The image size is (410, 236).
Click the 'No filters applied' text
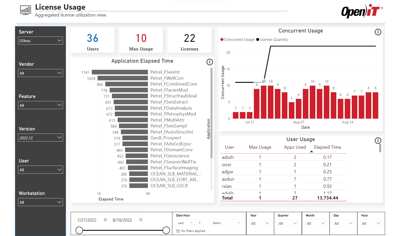[x=193, y=231]
